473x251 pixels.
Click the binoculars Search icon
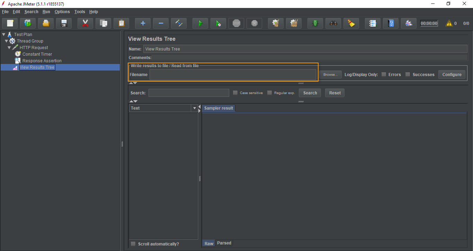pos(333,24)
